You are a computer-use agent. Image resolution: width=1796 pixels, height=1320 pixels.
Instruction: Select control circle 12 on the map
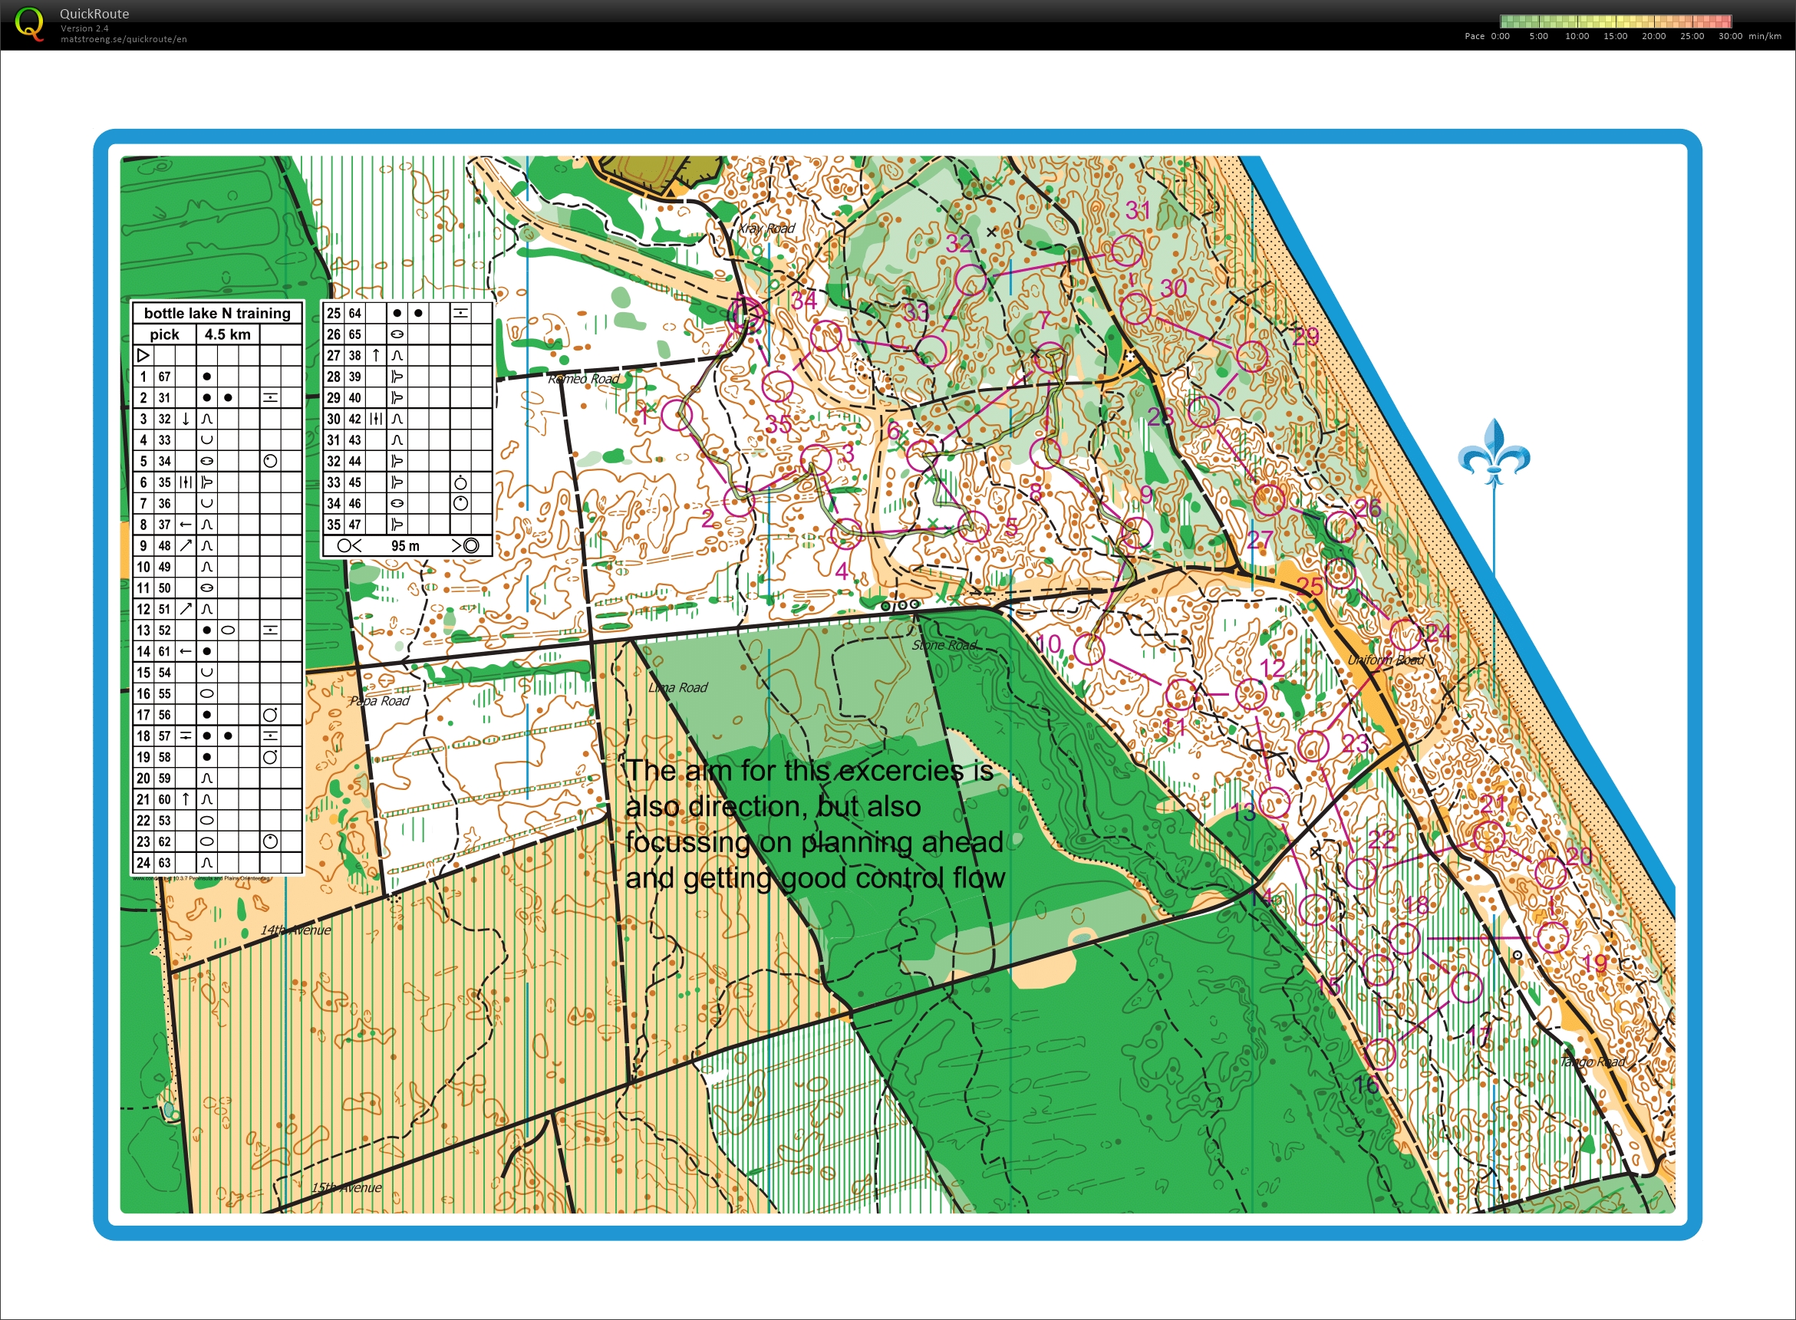click(1252, 694)
